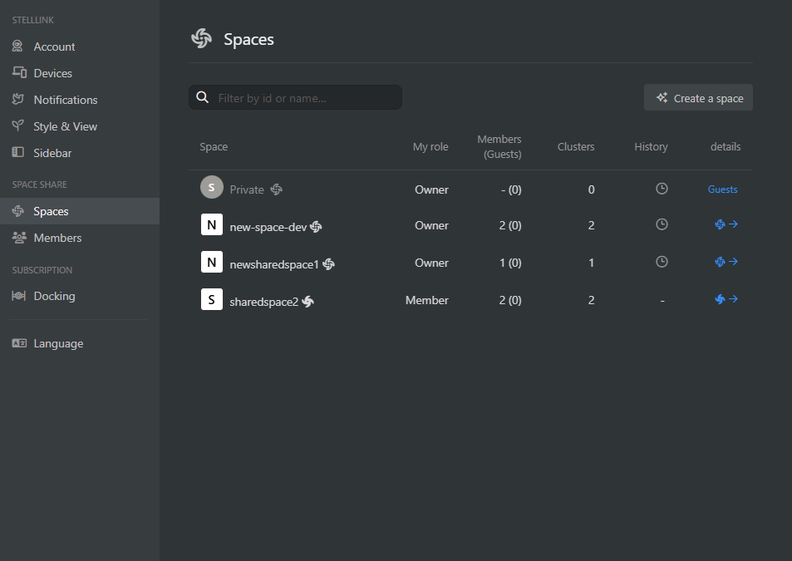Viewport: 792px width, 561px height.
Task: Open the Account settings page
Action: [54, 47]
